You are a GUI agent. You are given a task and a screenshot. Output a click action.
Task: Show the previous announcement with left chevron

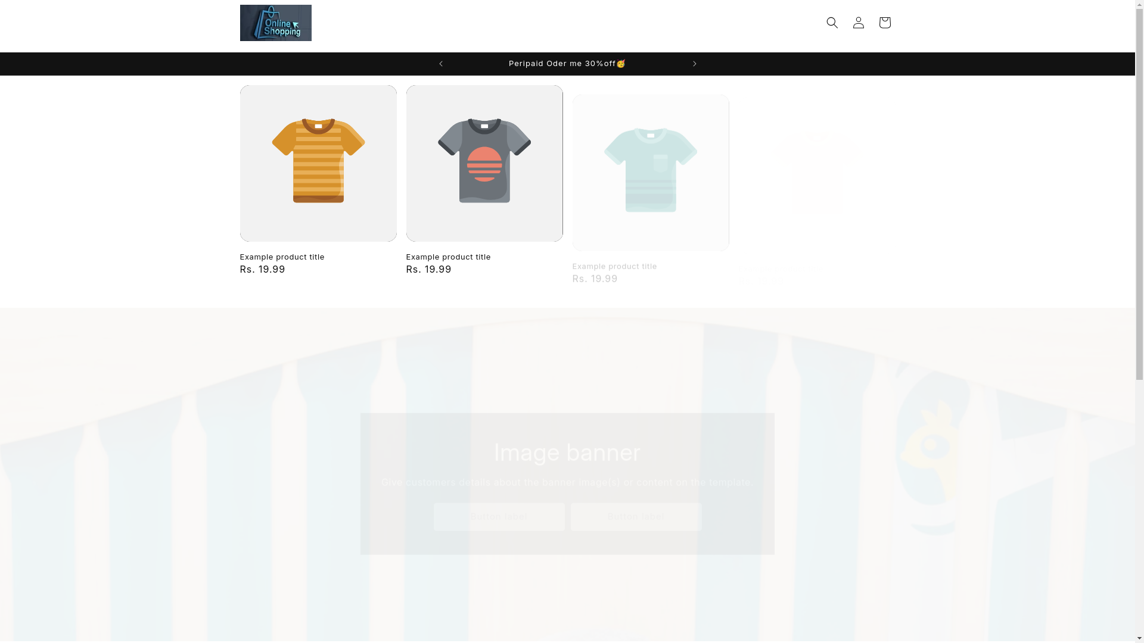click(x=441, y=64)
